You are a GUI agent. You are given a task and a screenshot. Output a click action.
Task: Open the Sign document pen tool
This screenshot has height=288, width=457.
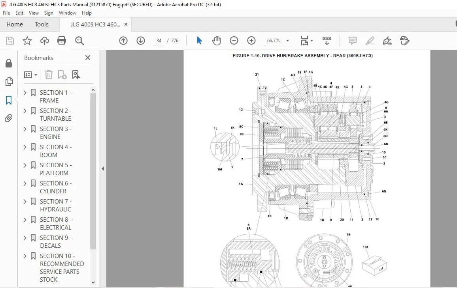387,40
